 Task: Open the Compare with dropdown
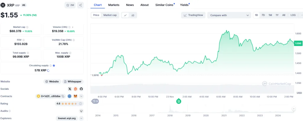229,15
